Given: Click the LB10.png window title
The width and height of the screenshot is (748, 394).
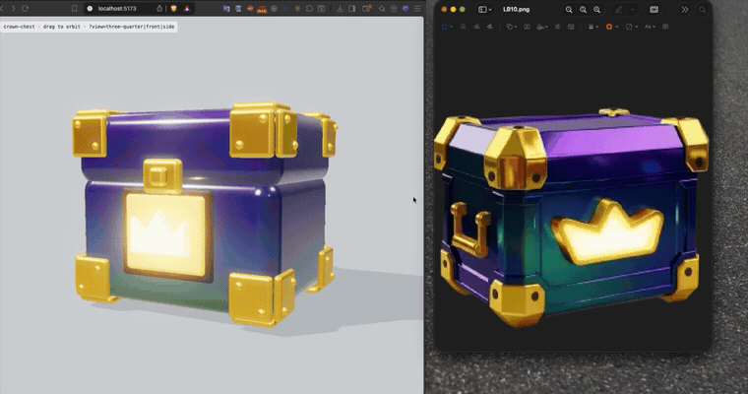Looking at the screenshot, I should (x=516, y=9).
